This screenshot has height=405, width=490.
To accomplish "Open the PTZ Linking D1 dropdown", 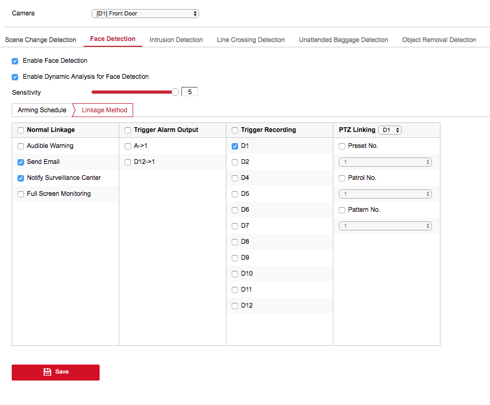I will 389,130.
